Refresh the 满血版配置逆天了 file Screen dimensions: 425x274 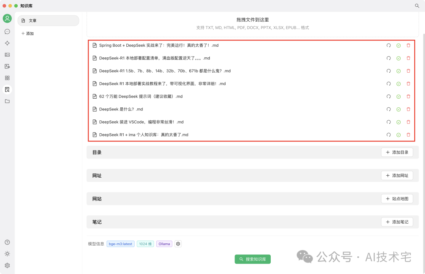389,58
